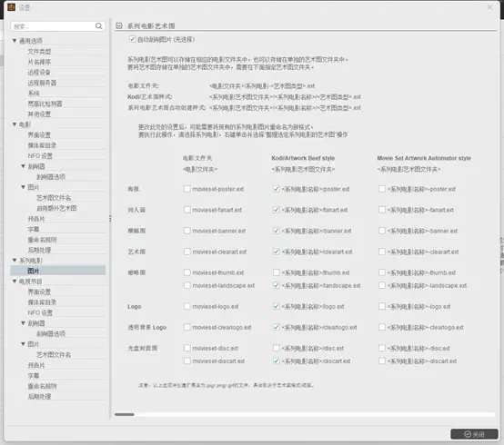Check the Automator style -logo.ext checkbox

382,306
